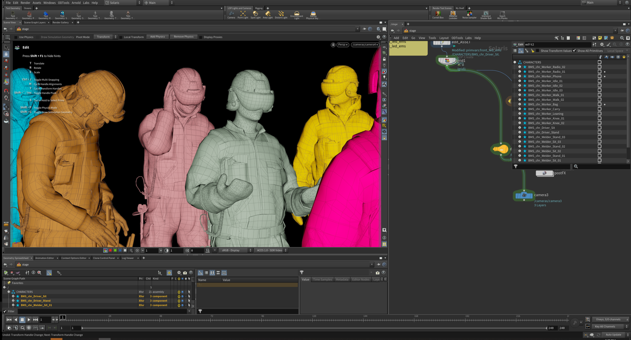The width and height of the screenshot is (631, 340).
Task: Click the Remove Physics button
Action: click(x=183, y=37)
